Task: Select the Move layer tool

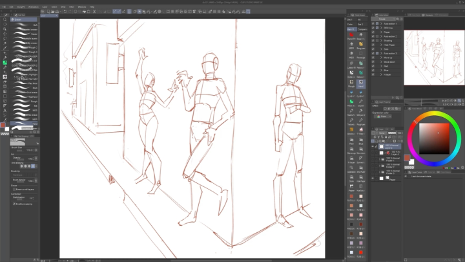Action: click(5, 34)
